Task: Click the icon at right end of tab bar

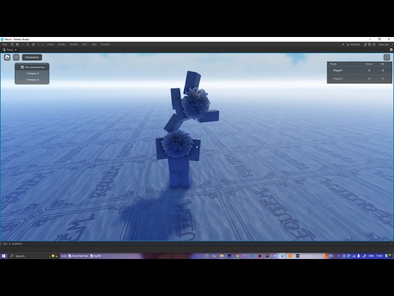Action: [x=392, y=50]
